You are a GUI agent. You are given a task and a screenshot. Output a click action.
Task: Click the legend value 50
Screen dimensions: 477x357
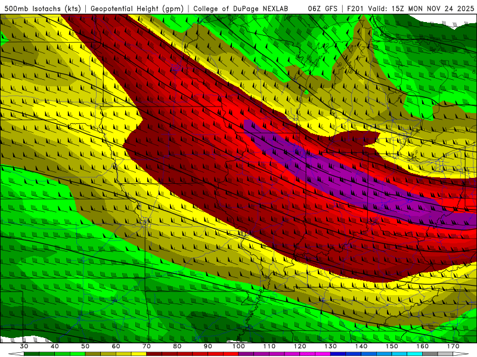pyautogui.click(x=85, y=346)
